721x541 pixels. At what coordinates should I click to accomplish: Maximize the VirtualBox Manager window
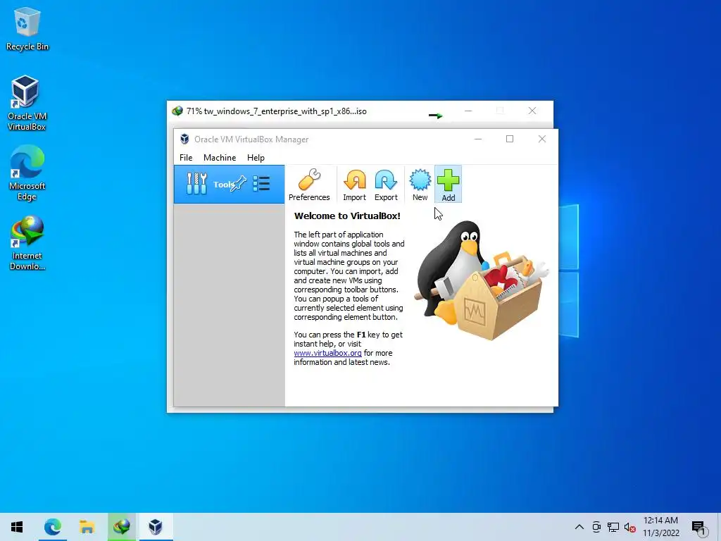coord(510,139)
